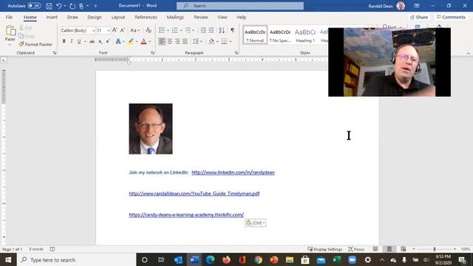The width and height of the screenshot is (473, 266).
Task: Clear all formatting icon
Action: (149, 30)
